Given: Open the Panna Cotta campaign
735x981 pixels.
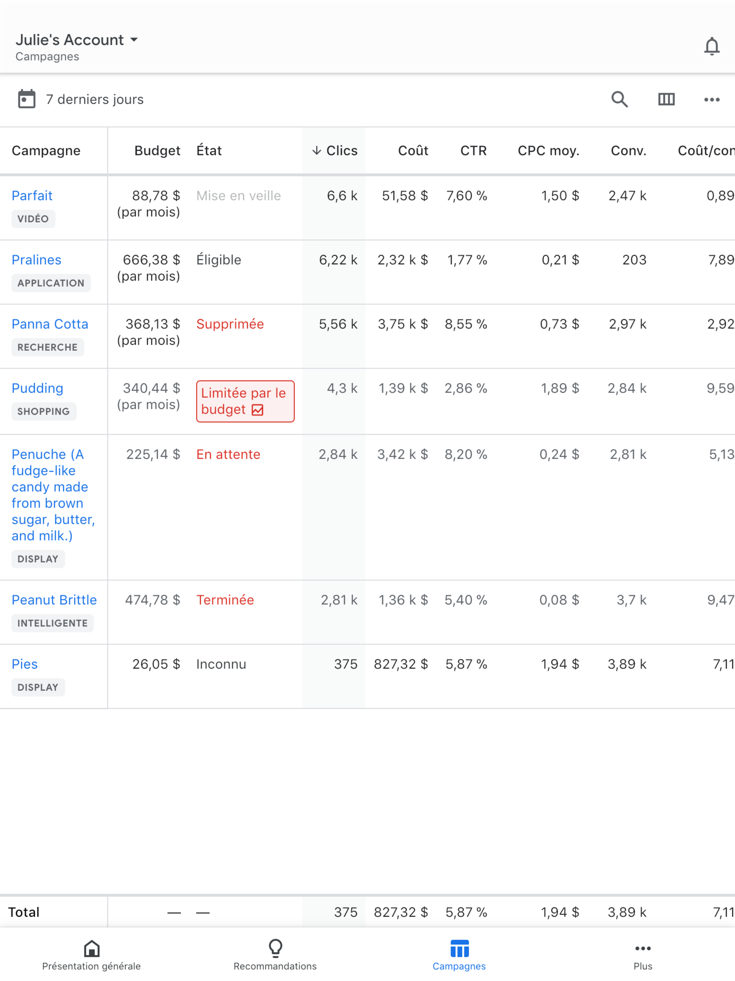Looking at the screenshot, I should (50, 324).
